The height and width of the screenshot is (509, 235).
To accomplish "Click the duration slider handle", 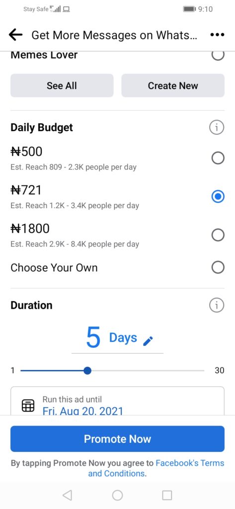I will (x=87, y=370).
